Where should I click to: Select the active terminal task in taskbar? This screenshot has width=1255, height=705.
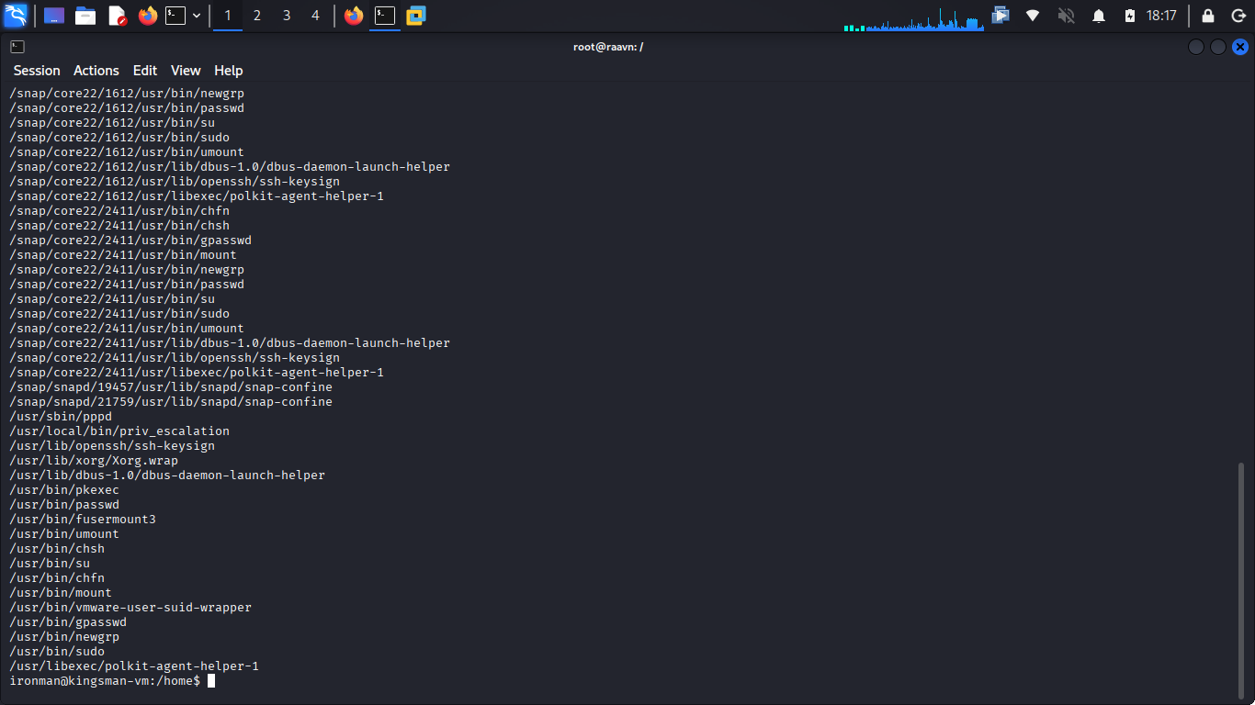[385, 16]
